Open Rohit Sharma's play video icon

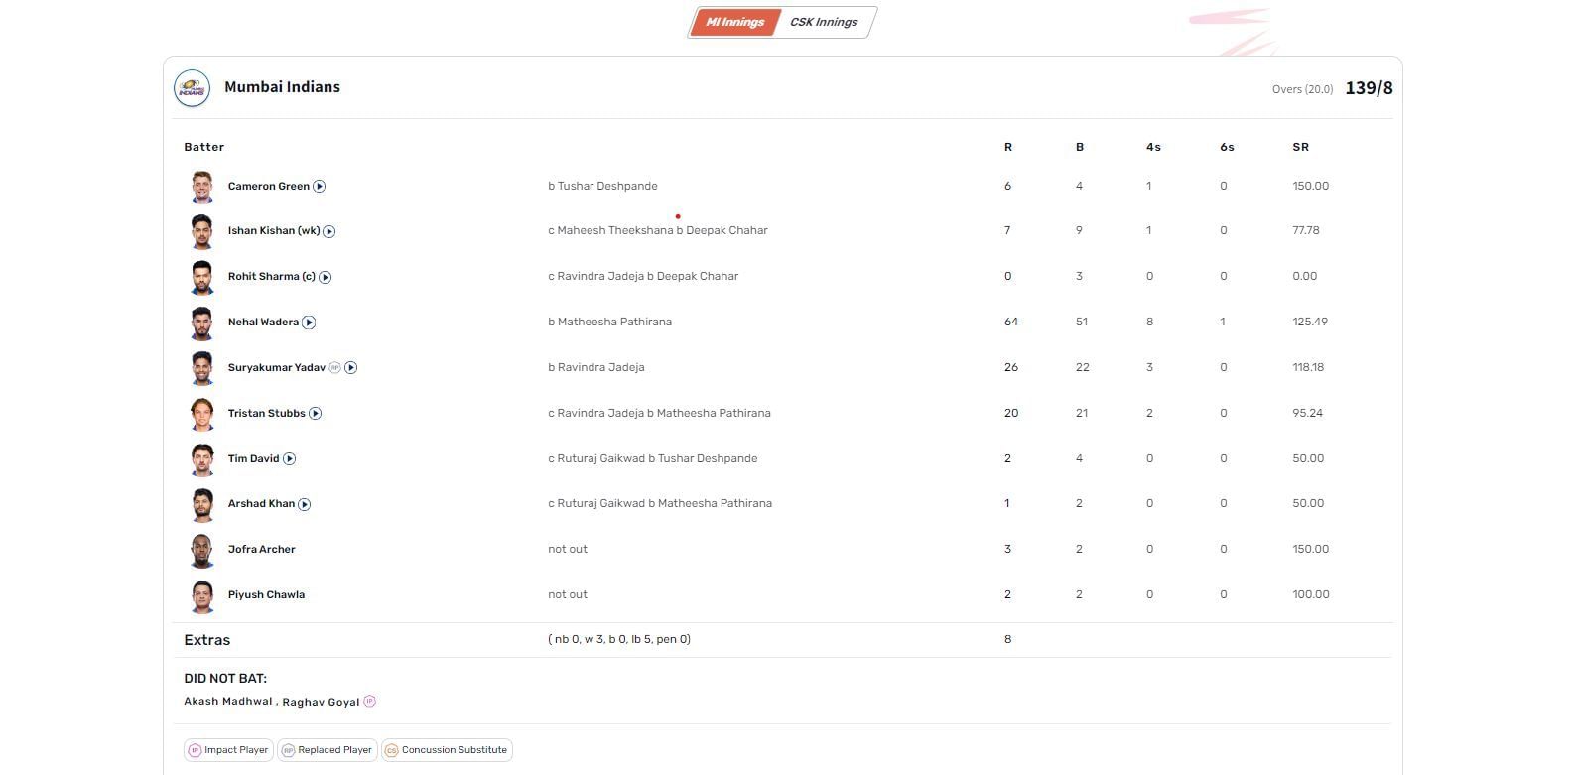(326, 277)
